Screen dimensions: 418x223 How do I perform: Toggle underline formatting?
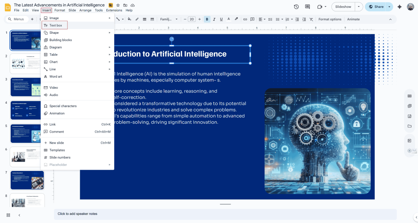pos(221,19)
